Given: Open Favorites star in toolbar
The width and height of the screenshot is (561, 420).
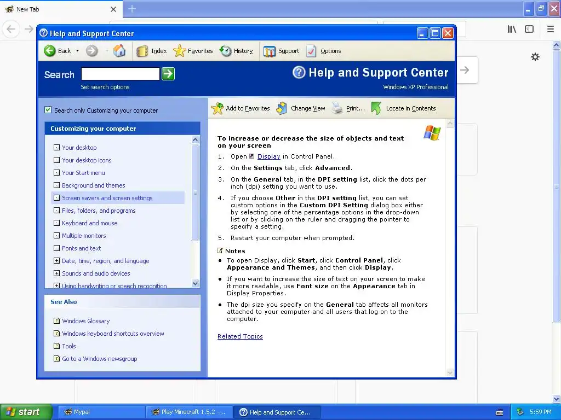Looking at the screenshot, I should pos(179,51).
